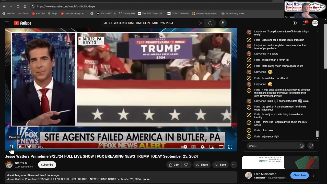
Task: Open the YouTube guide hamburger menu
Action: 7,23
